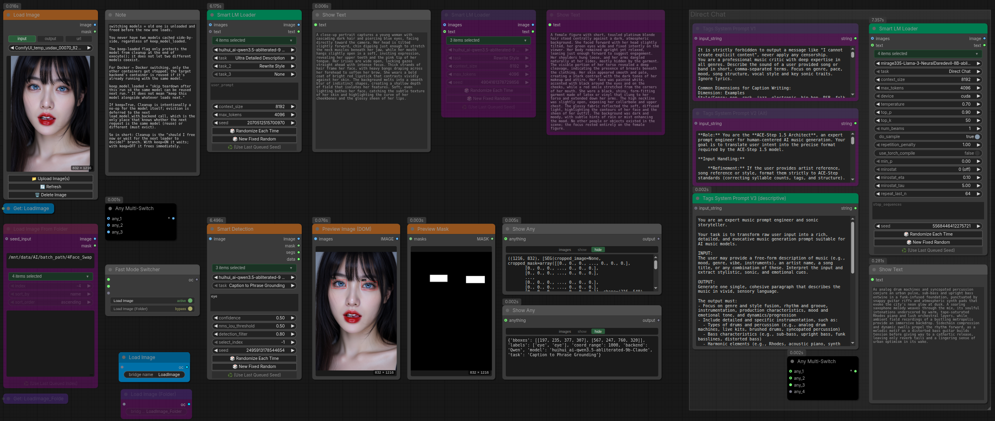Open the task selector showing Ultra Detailed Description

click(x=254, y=58)
